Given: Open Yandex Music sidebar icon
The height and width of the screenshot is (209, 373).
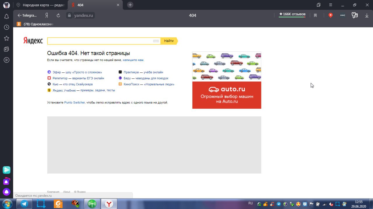Looking at the screenshot, I should (x=6, y=181).
